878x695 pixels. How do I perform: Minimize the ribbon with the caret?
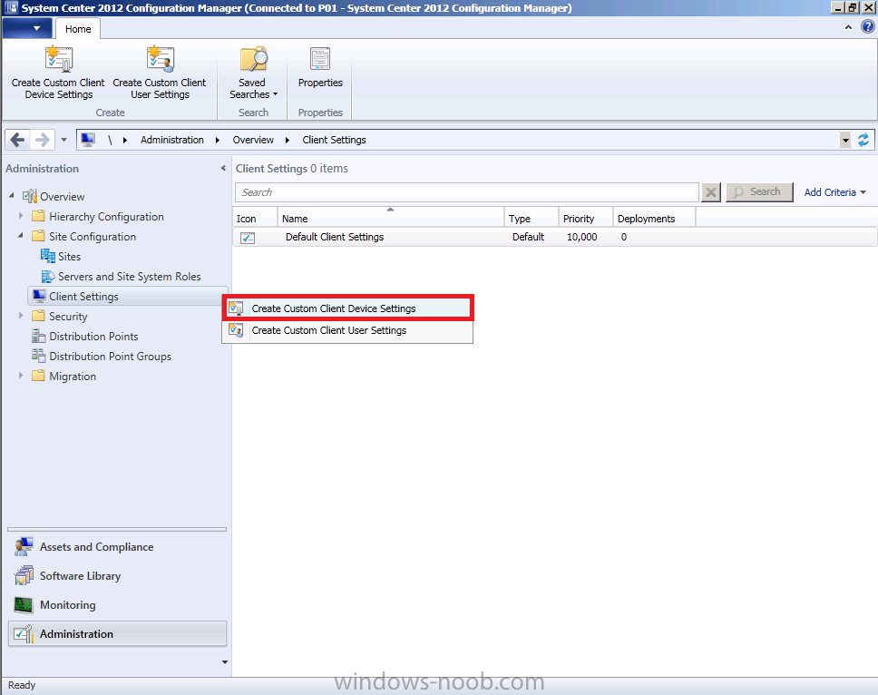[x=848, y=27]
